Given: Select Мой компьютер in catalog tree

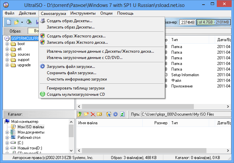Looking at the screenshot, I should [x=25, y=122].
